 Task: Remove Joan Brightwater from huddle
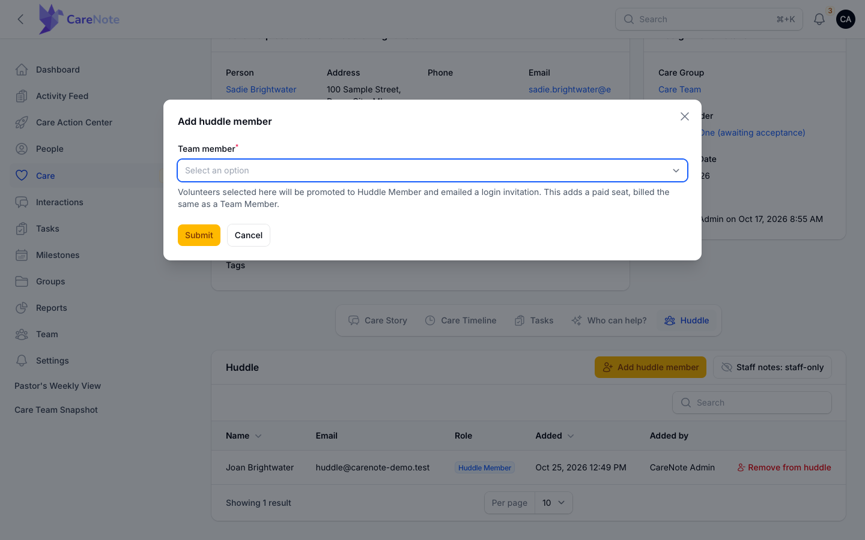[x=784, y=467]
